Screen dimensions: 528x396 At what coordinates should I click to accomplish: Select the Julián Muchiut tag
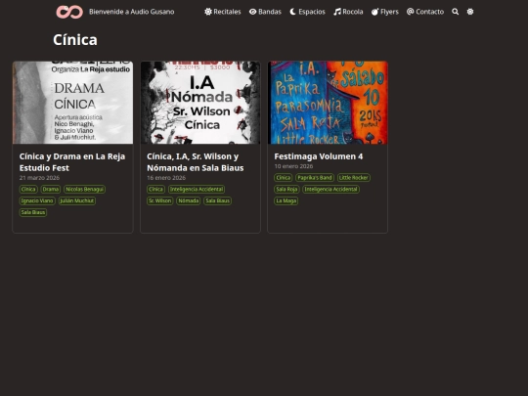pos(77,200)
